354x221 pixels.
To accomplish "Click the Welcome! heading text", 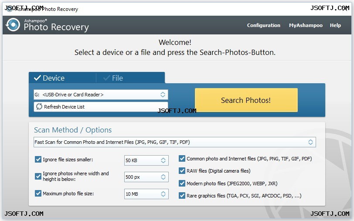I will coord(175,42).
